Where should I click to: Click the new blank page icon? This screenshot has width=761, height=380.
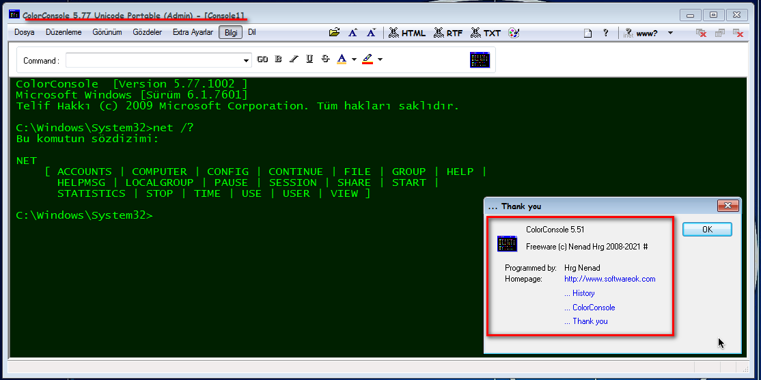coord(587,33)
